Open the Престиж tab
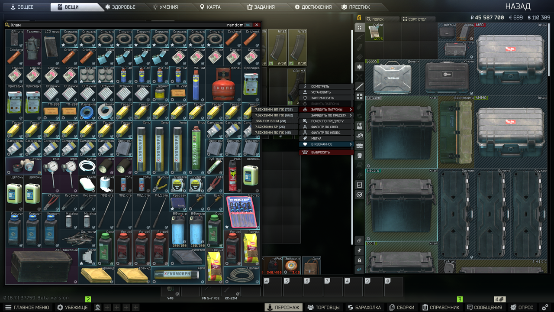This screenshot has height=312, width=554. pos(356,7)
